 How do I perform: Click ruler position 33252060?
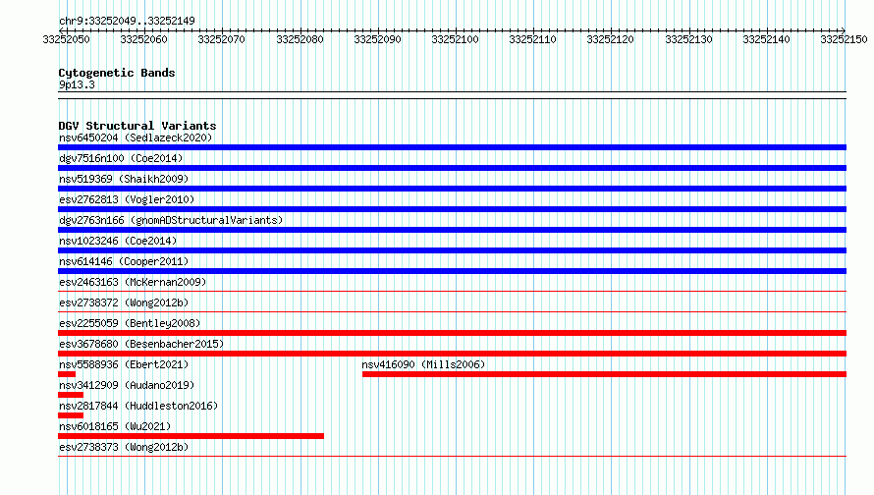click(143, 39)
